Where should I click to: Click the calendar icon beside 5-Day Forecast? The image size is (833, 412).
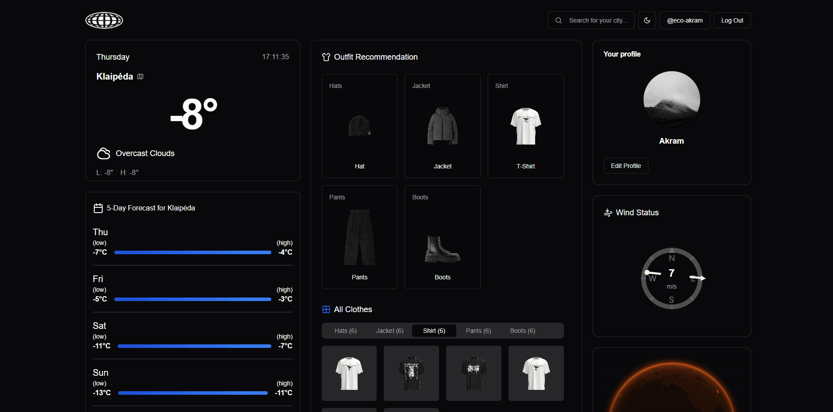click(x=98, y=208)
